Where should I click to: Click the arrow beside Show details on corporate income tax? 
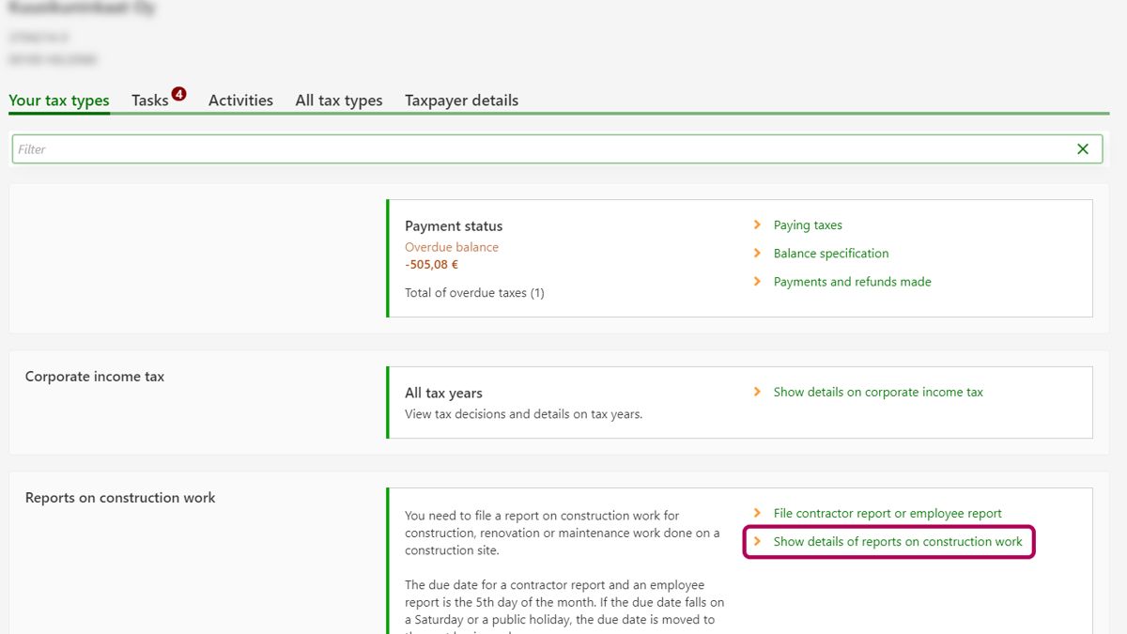757,393
